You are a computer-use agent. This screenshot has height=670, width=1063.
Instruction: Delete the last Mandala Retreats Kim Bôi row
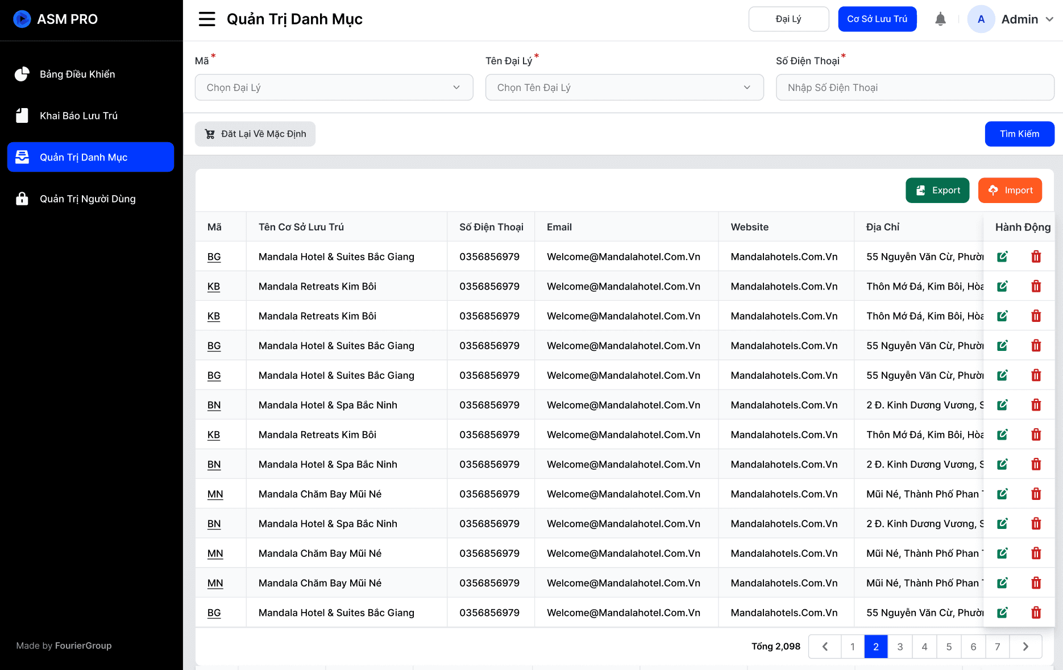point(1036,435)
